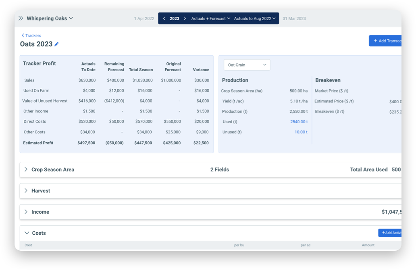
Task: Open the Actuals to Aug 2022 dropdown
Action: point(255,18)
